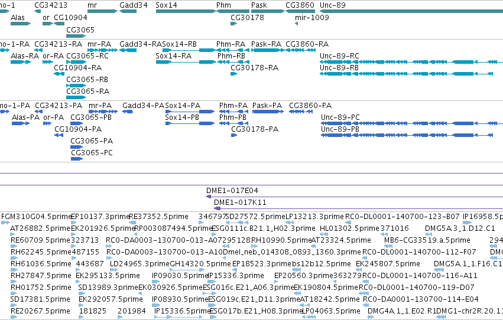Select transcript CG3065-RC
This screenshot has height=320, width=503.
pyautogui.click(x=76, y=62)
